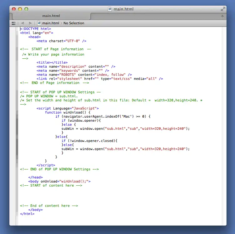Click the Set the width and height comment

[111, 100]
